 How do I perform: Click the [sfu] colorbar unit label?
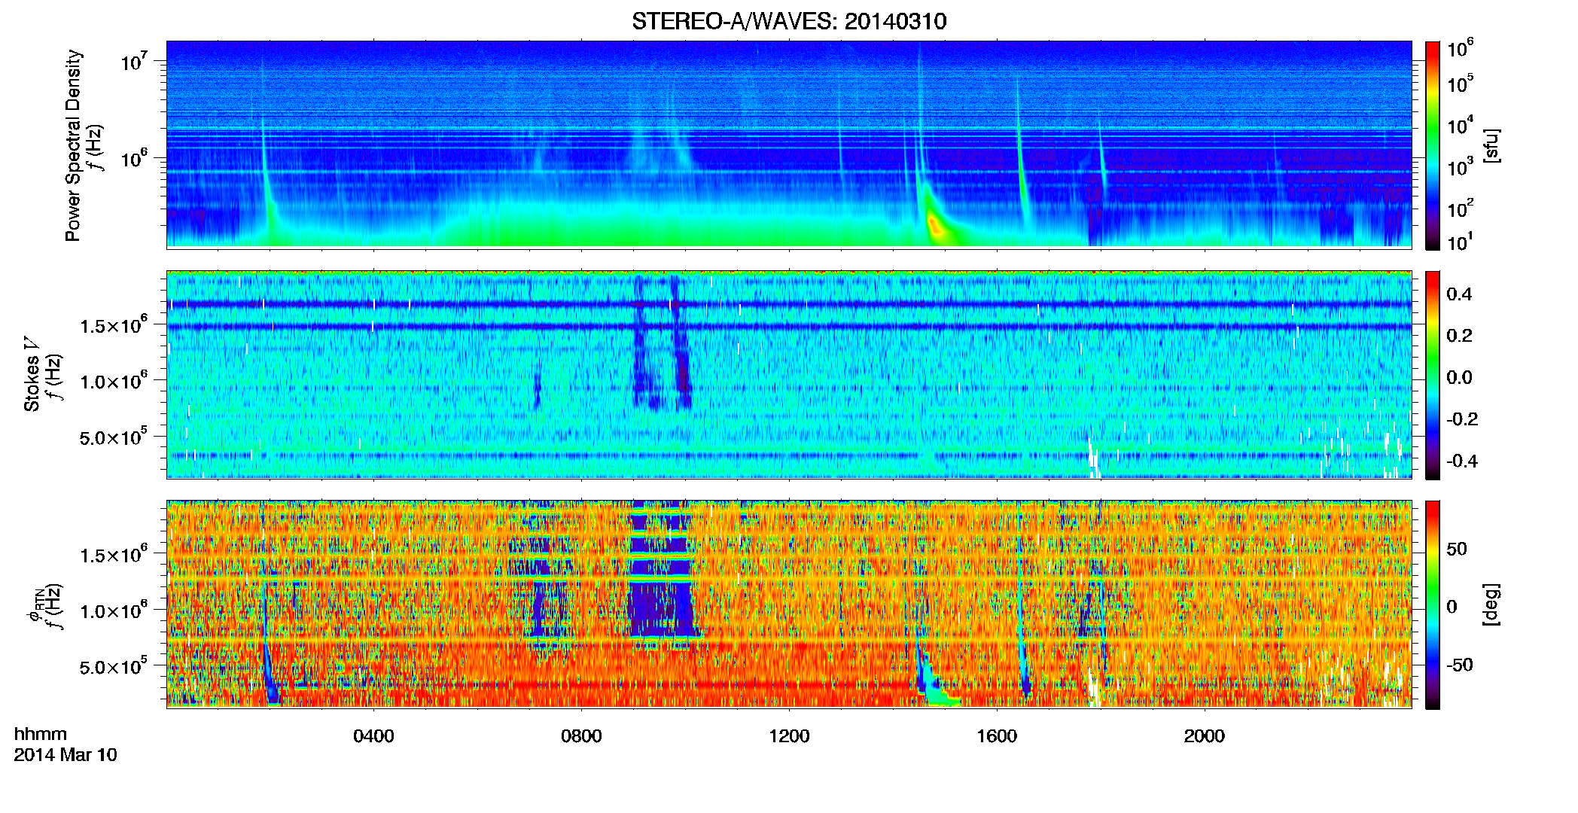[x=1491, y=146]
